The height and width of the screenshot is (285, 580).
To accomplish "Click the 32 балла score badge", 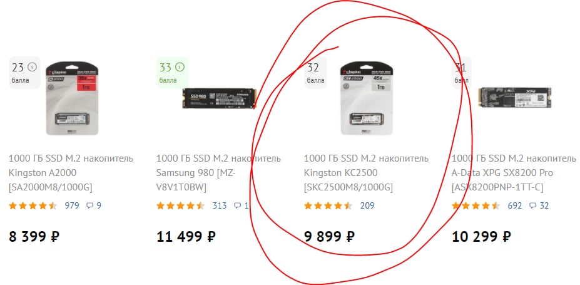I will (315, 73).
